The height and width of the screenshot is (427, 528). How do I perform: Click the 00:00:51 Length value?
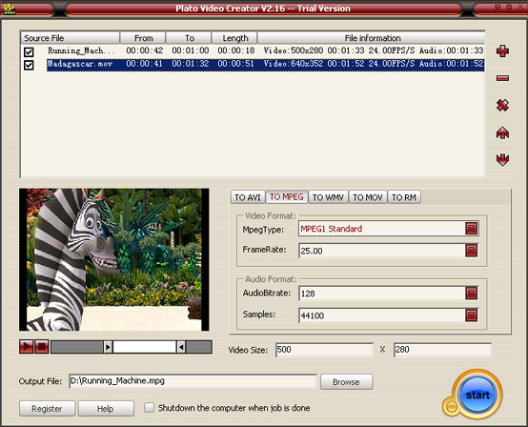coord(235,64)
